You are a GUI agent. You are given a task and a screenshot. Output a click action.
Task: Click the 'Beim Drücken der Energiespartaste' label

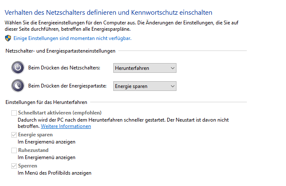tap(67, 86)
